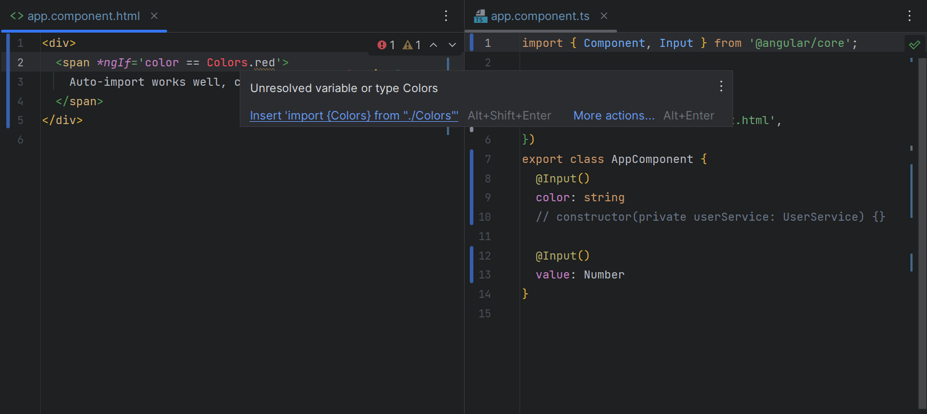
Task: Click line number 7 in TypeScript gutter
Action: pos(488,159)
